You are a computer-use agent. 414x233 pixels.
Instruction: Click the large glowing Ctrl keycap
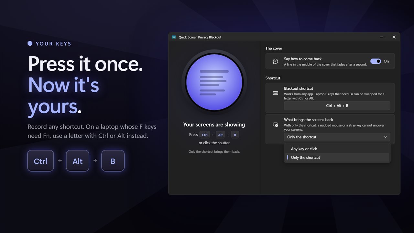coord(40,161)
